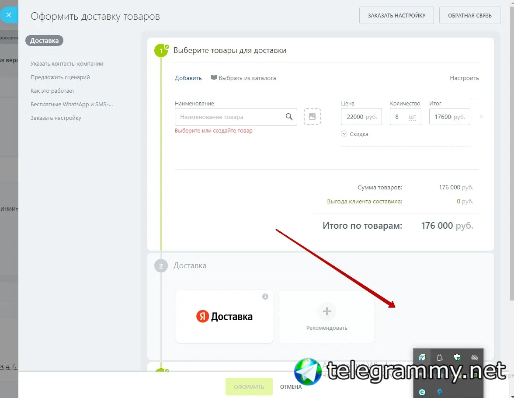Click the Выберите товары для доставки heading
514x398 pixels.
pyautogui.click(x=230, y=51)
